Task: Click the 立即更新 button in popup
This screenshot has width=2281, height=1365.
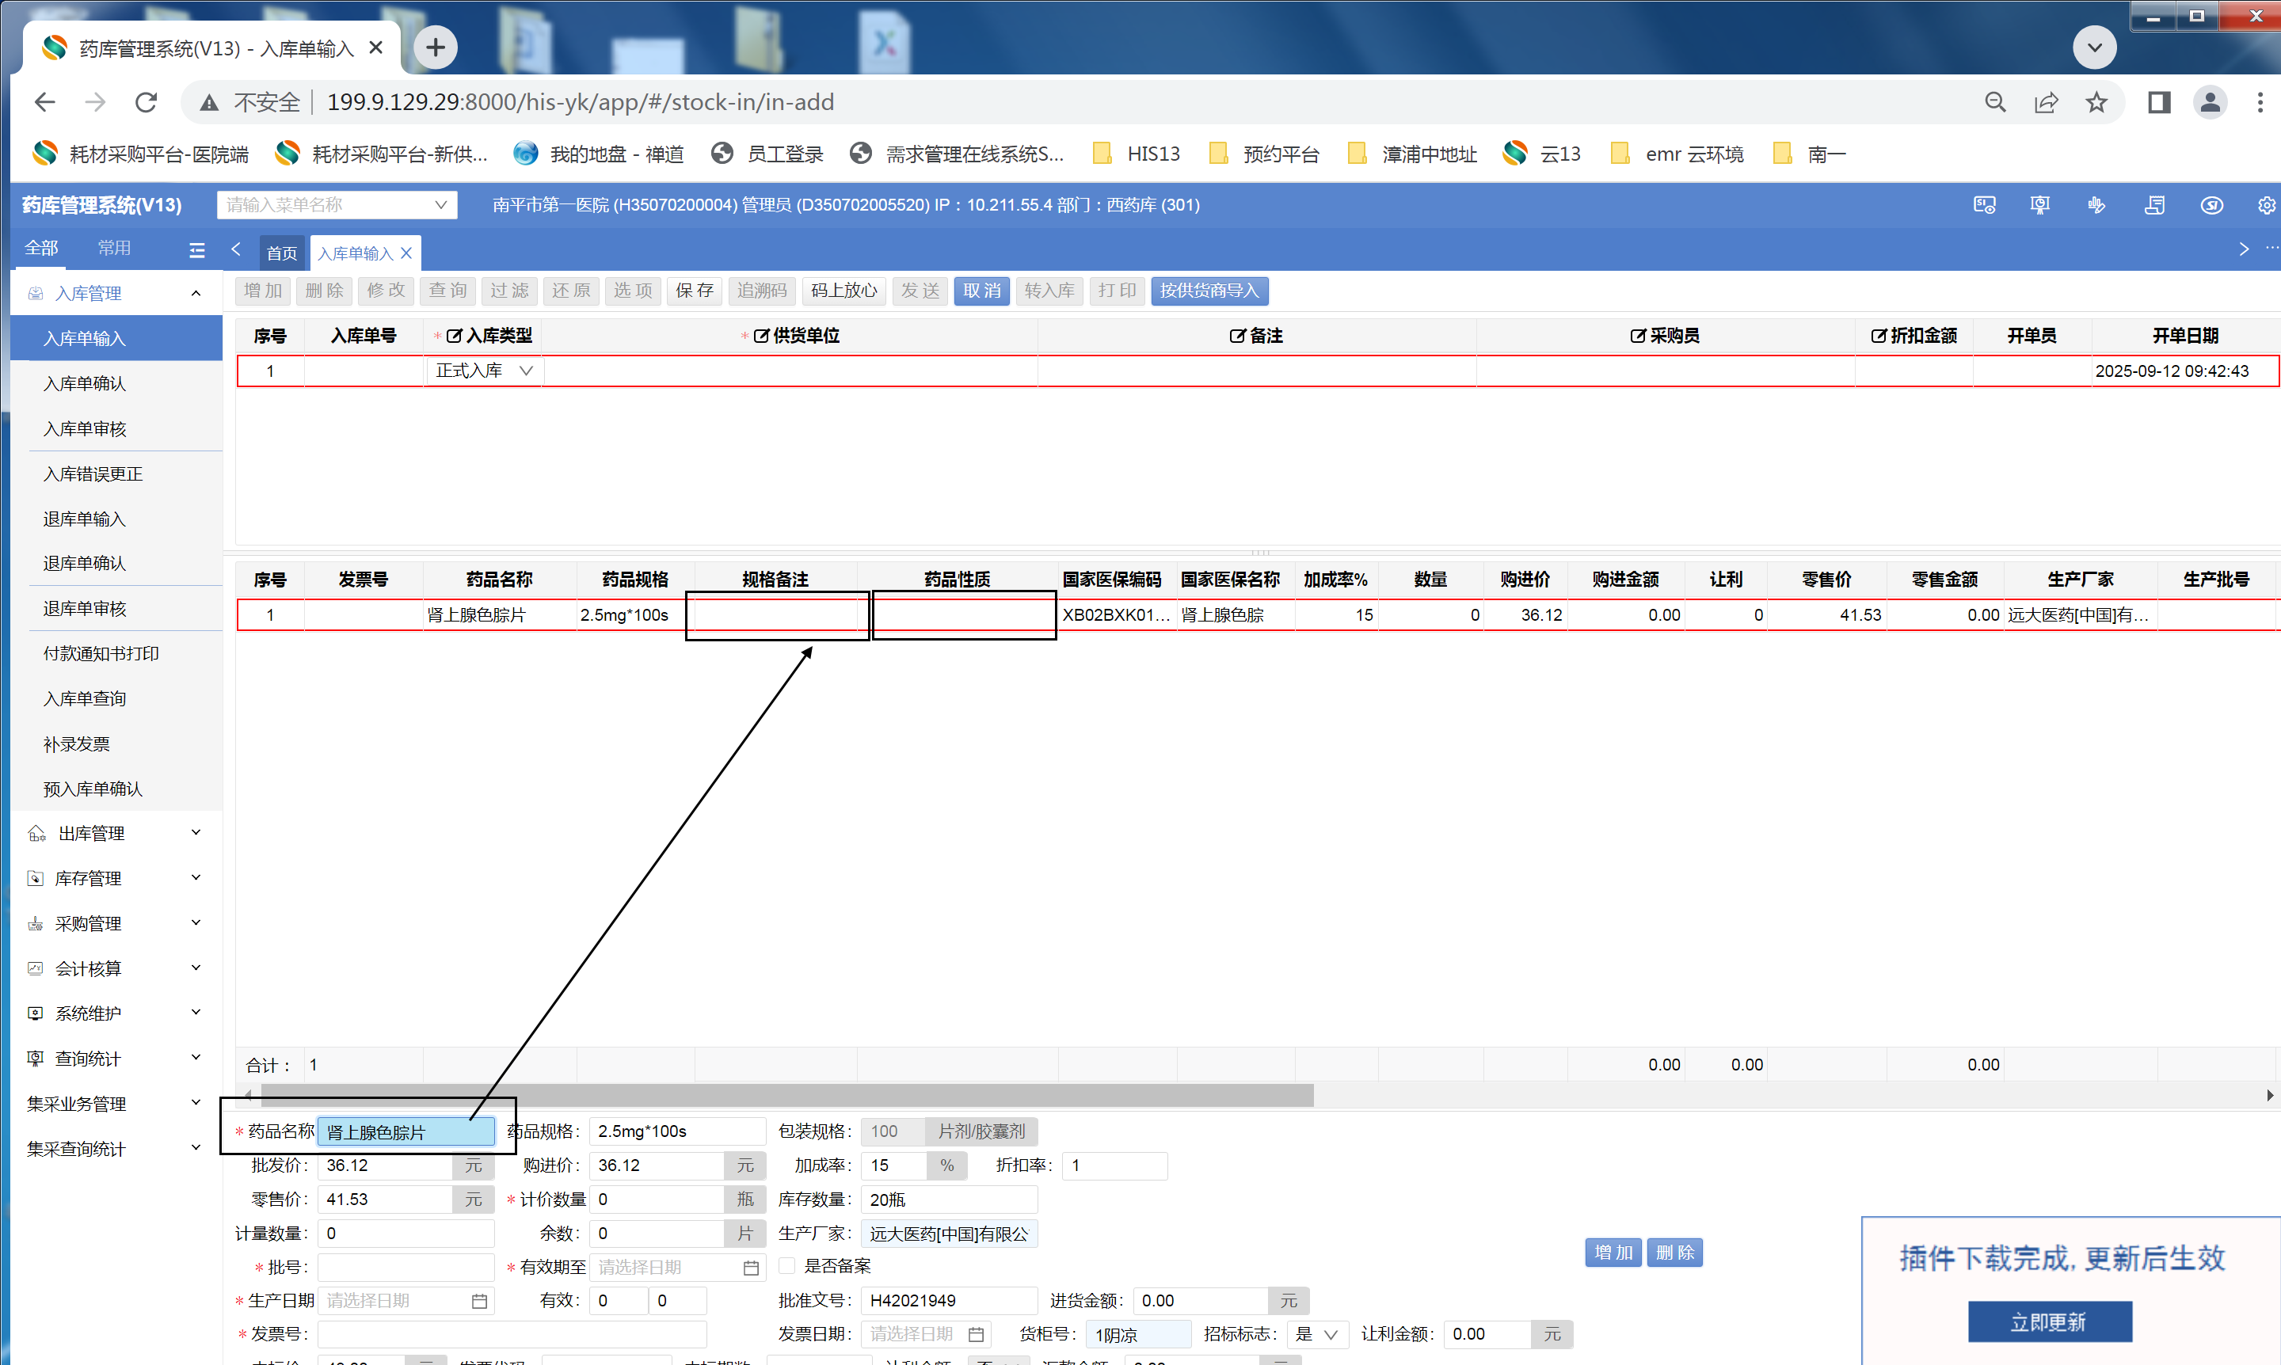Action: point(2048,1321)
